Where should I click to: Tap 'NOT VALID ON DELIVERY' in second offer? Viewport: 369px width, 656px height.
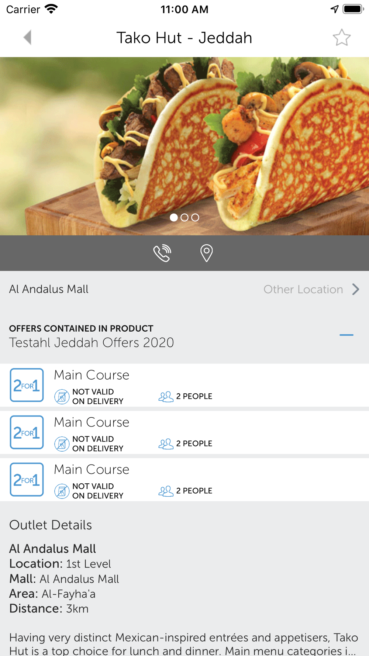pyautogui.click(x=98, y=444)
